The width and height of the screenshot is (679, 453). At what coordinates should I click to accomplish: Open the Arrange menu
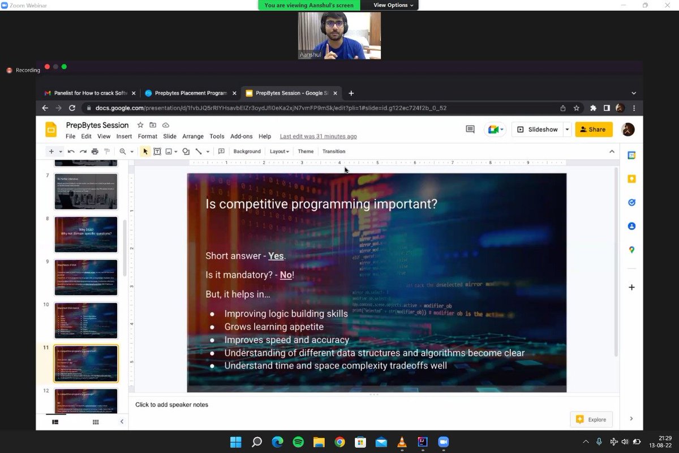tap(193, 136)
